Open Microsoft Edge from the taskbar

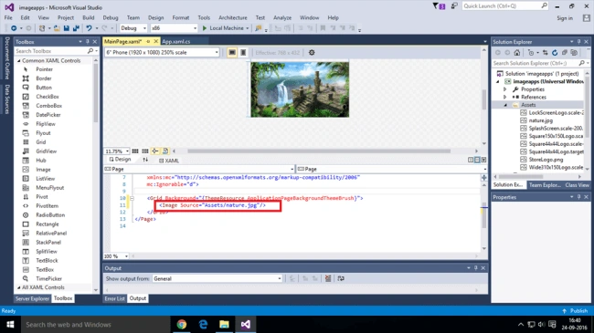203,324
